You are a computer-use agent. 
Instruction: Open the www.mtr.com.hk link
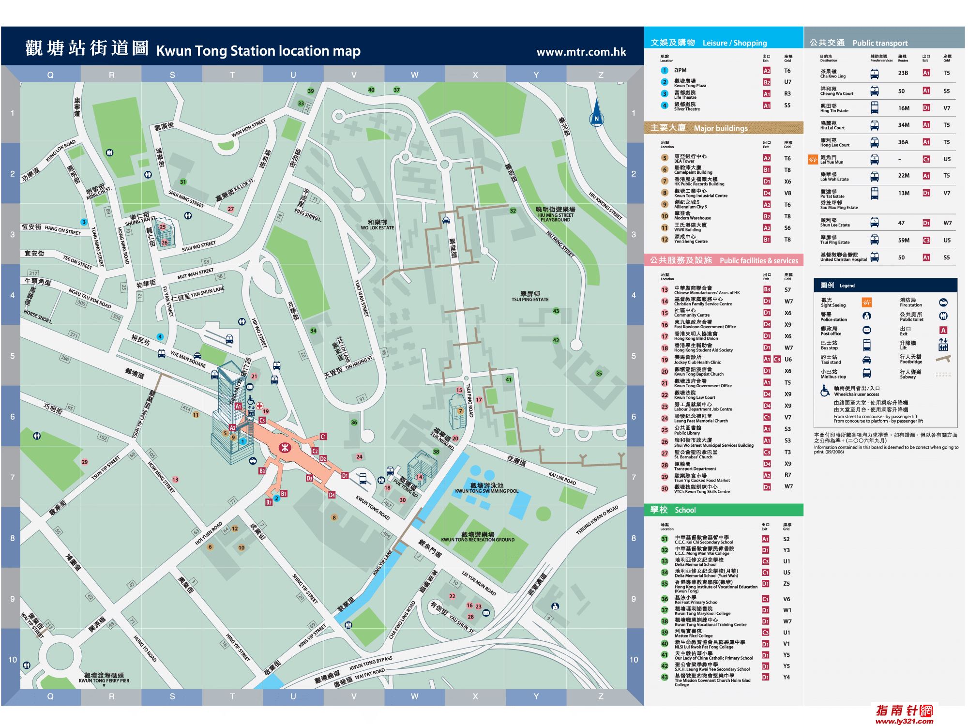coord(581,52)
